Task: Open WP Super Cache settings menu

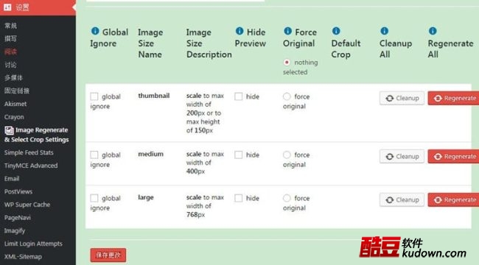Action: (x=27, y=205)
